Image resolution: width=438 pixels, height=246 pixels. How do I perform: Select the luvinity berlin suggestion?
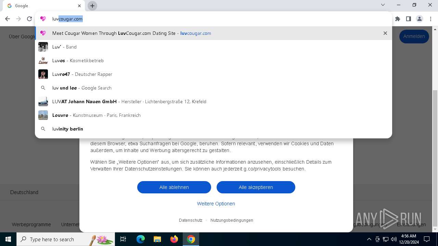tap(214, 129)
